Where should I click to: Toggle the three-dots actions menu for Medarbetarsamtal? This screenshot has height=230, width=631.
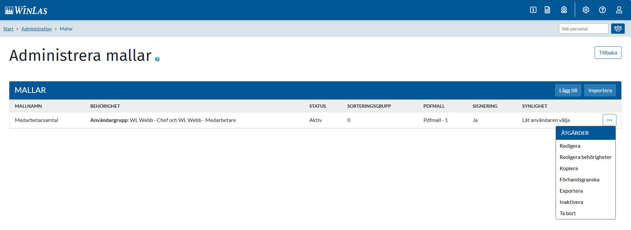click(x=610, y=120)
